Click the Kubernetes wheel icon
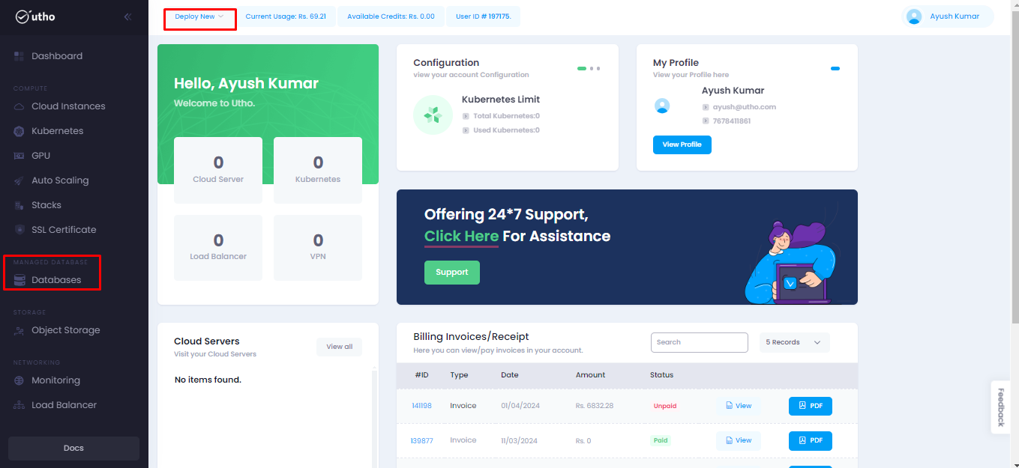 [19, 131]
